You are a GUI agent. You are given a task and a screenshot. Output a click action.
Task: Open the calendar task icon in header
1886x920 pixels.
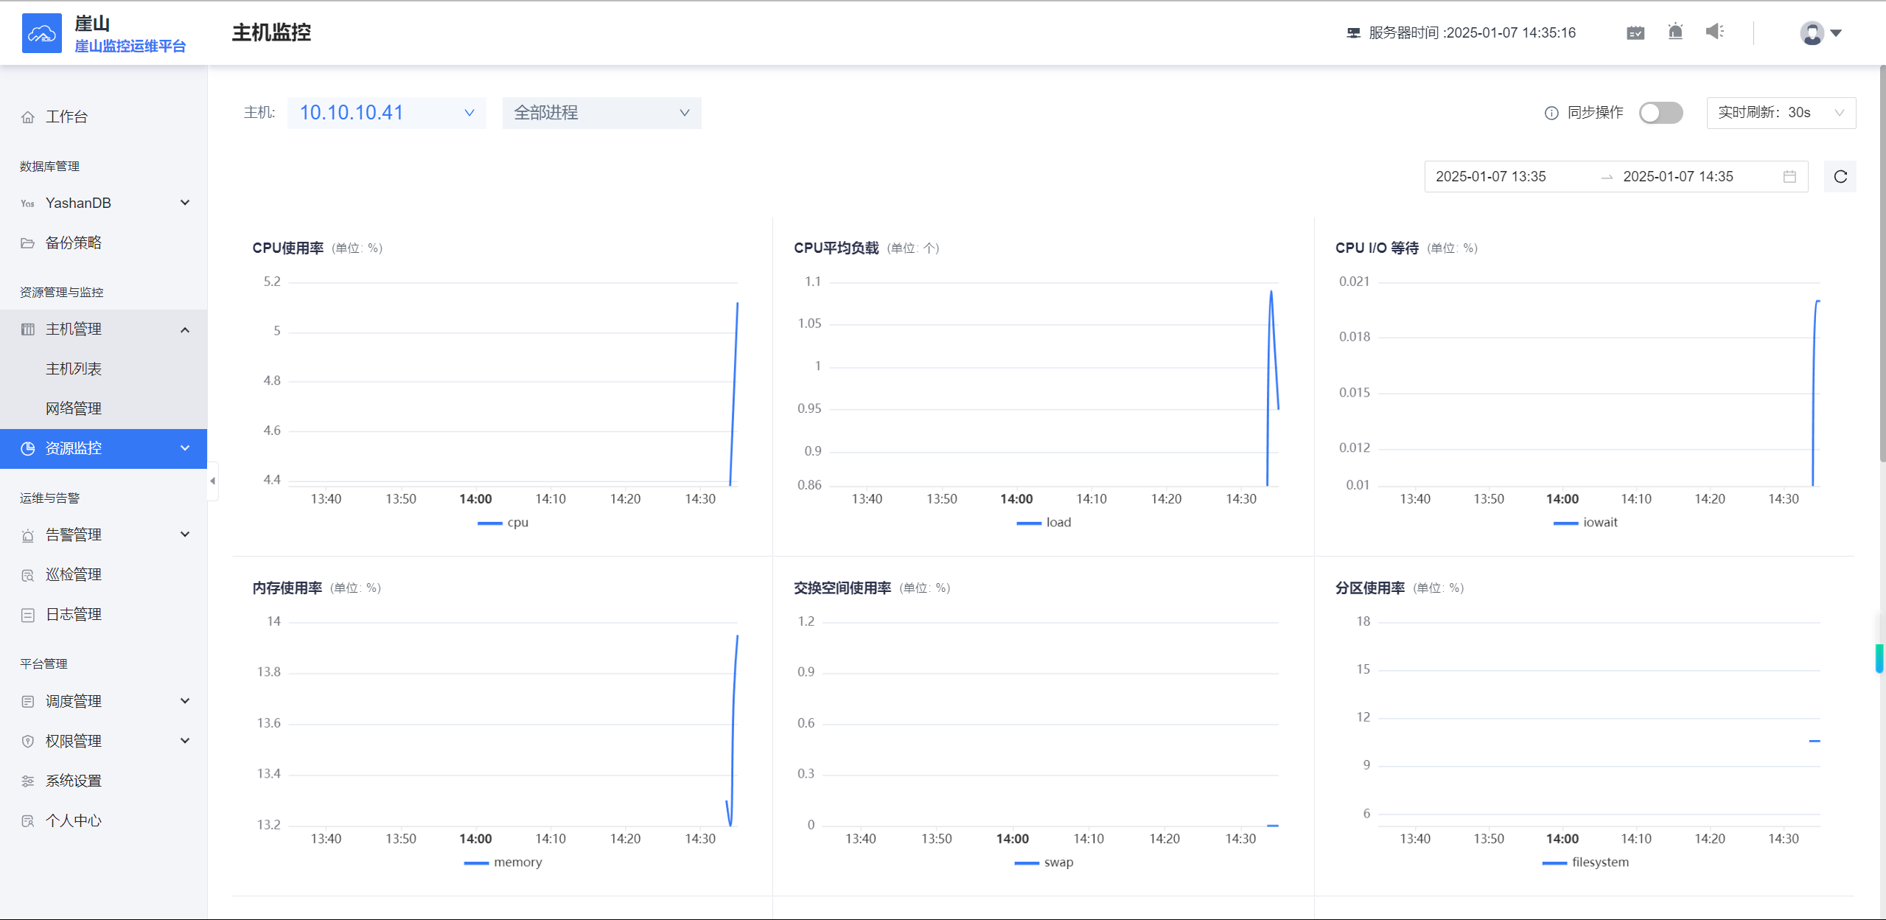[x=1635, y=32]
